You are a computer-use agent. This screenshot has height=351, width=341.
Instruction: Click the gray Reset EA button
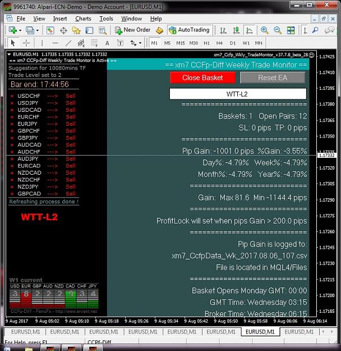click(273, 78)
